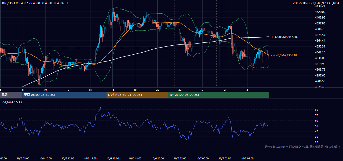Select the 東京 08:00-15:30 JST session bar
343x161 pixels.
pos(65,95)
